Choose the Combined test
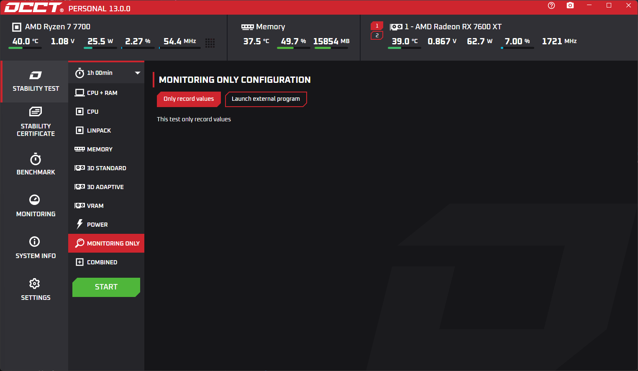The height and width of the screenshot is (371, 638). pos(106,262)
